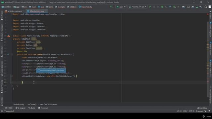This screenshot has height=119, width=212.
Task: Click the 4 spaces indent selector
Action: click(x=199, y=111)
